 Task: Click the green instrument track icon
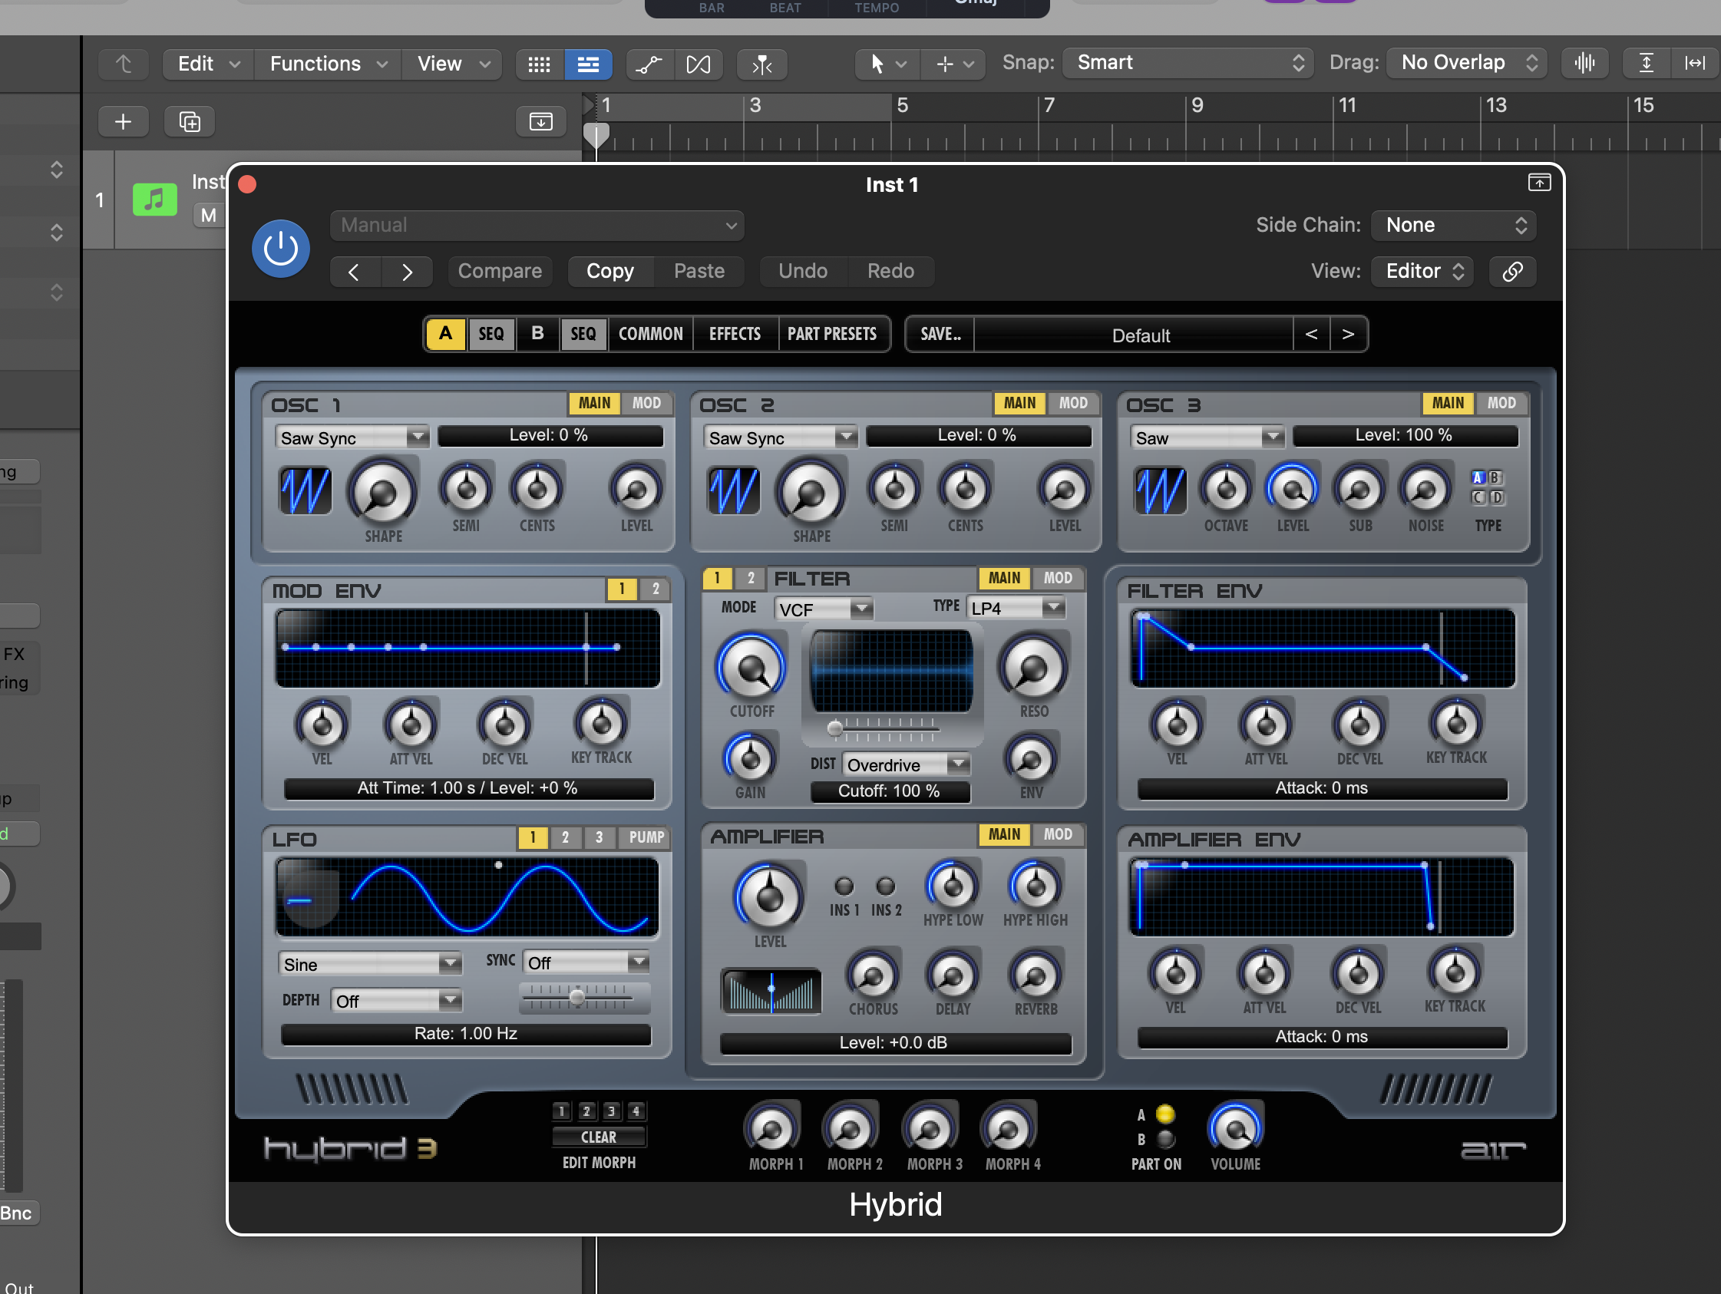pos(154,200)
